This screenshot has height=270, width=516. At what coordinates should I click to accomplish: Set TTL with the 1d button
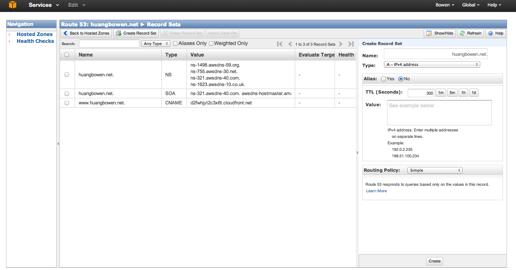click(474, 93)
